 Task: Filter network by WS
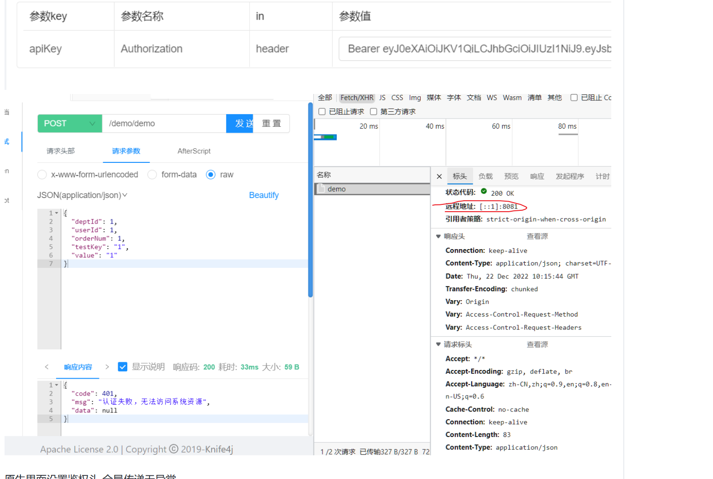click(492, 98)
